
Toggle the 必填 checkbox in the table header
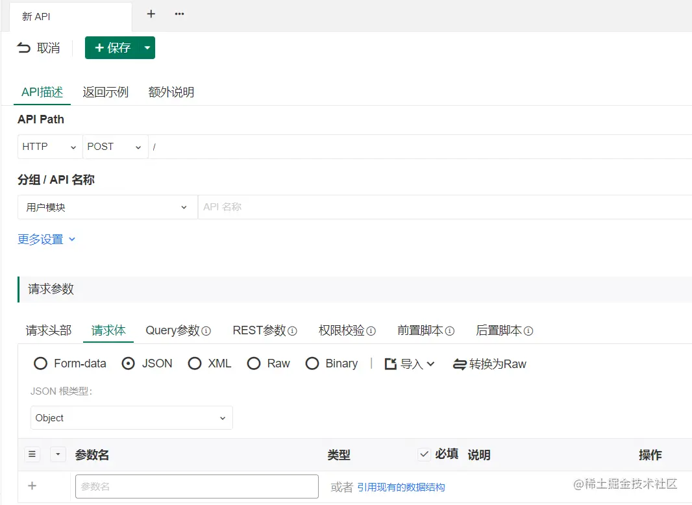(424, 454)
